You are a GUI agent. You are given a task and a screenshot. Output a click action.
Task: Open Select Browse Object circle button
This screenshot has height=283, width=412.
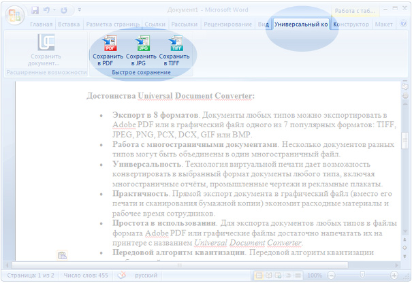405,248
